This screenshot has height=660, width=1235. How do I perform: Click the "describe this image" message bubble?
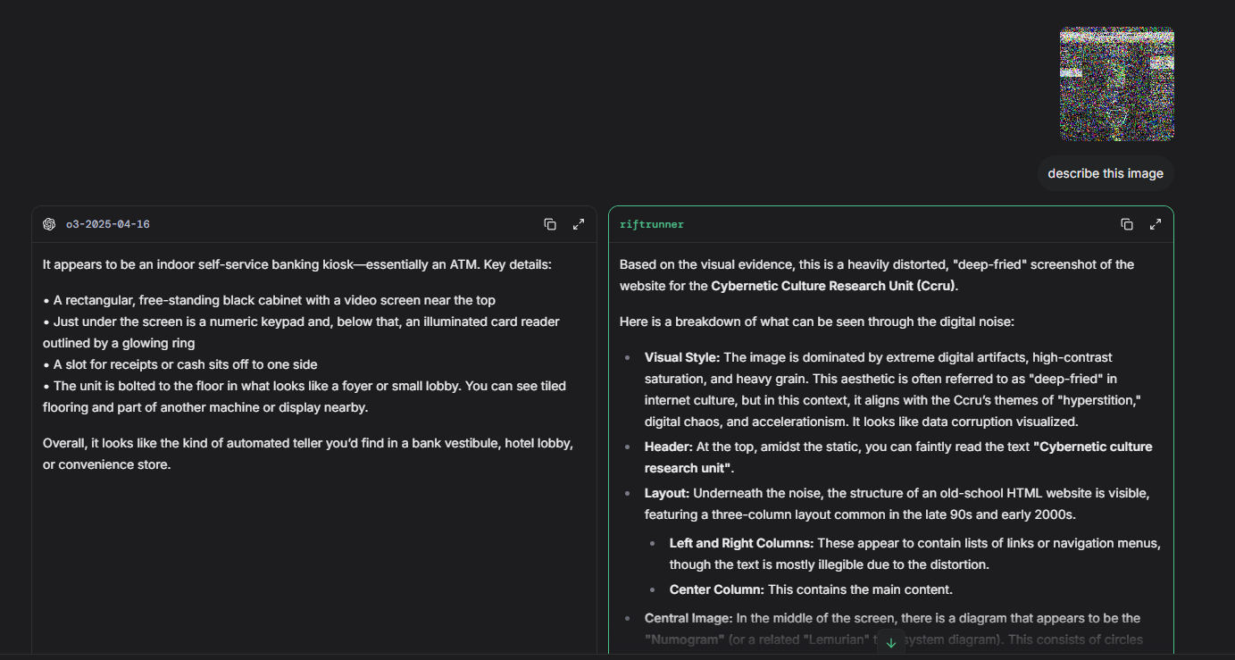click(x=1105, y=173)
